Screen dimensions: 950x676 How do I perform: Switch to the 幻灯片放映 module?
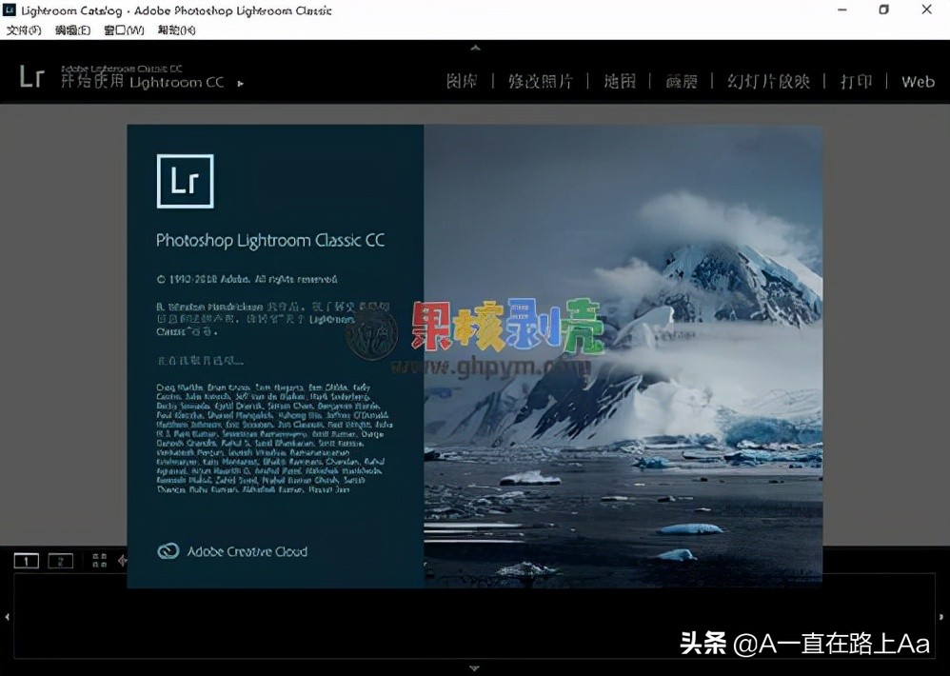[768, 81]
